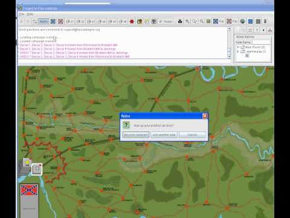The image size is (290, 218).
Task: Click the undo arrow at toolbar start
Action: point(22,21)
